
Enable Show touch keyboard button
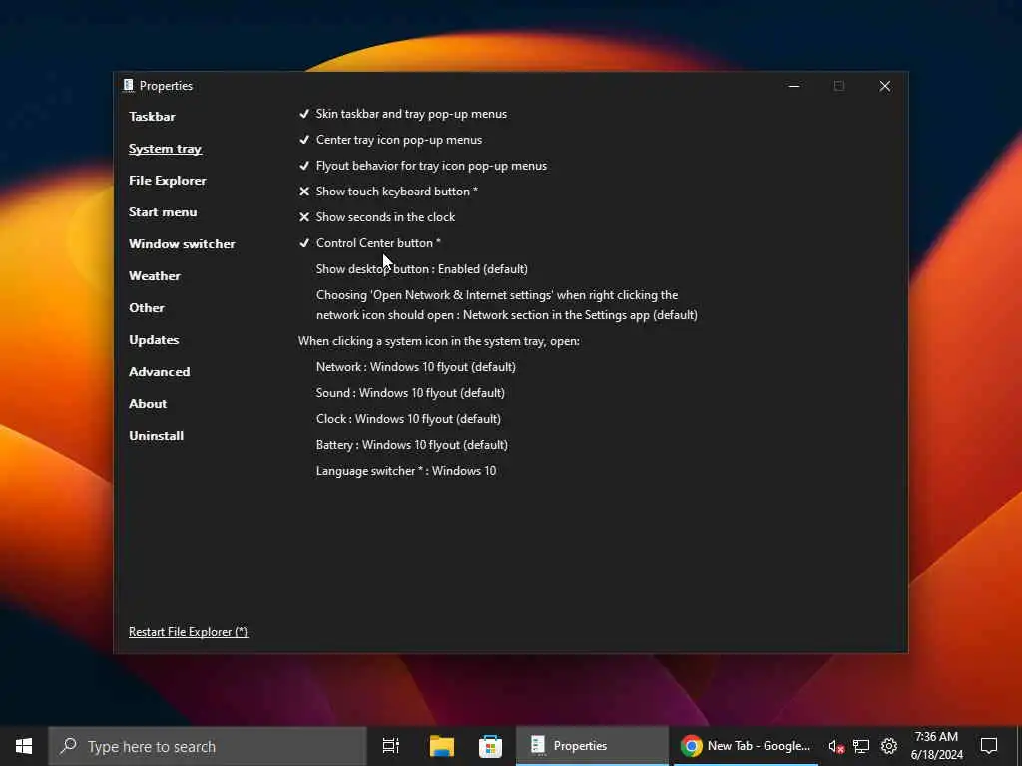point(388,191)
